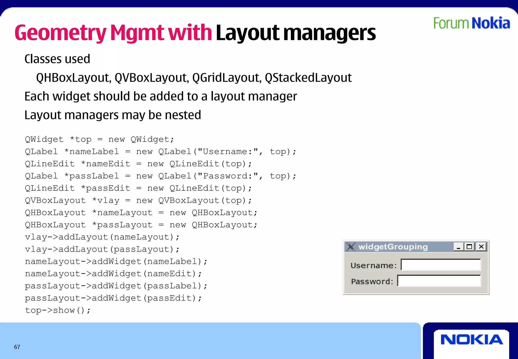Click the "Classes used" text
The image size is (518, 359).
(x=57, y=59)
